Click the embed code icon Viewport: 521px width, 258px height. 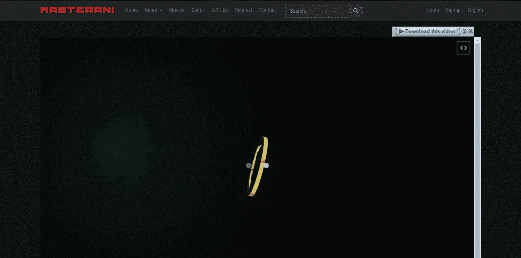click(463, 48)
